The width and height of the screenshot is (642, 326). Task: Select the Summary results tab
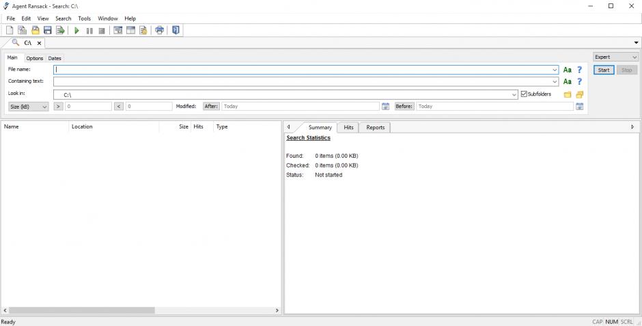coord(320,127)
